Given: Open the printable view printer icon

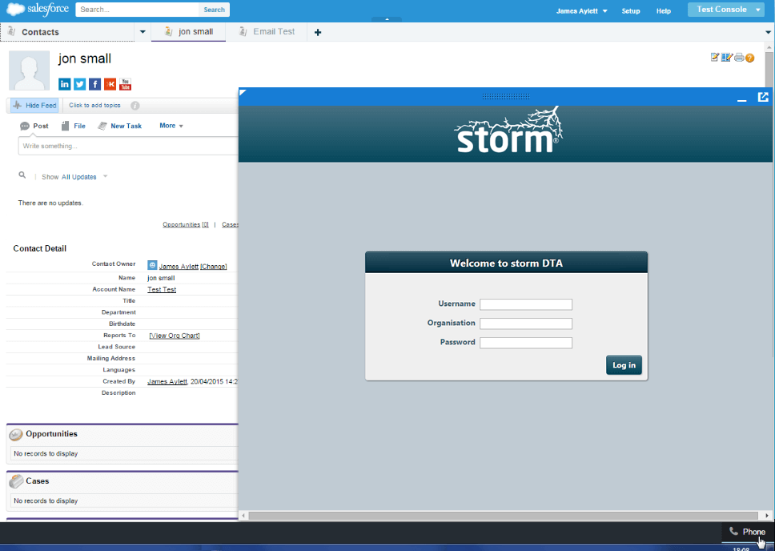Looking at the screenshot, I should 739,58.
